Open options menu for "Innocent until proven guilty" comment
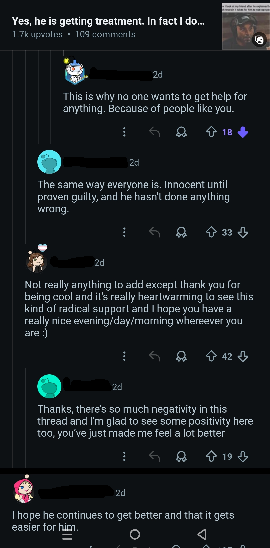 pyautogui.click(x=124, y=232)
